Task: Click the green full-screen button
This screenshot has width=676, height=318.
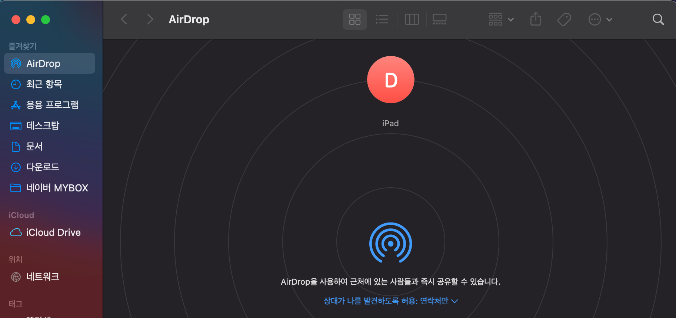Action: (x=46, y=20)
